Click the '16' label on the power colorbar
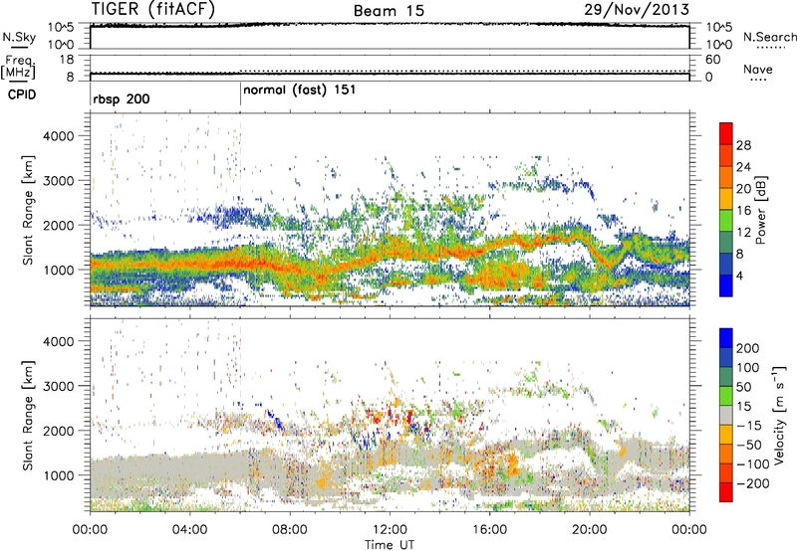The height and width of the screenshot is (551, 797). point(743,211)
